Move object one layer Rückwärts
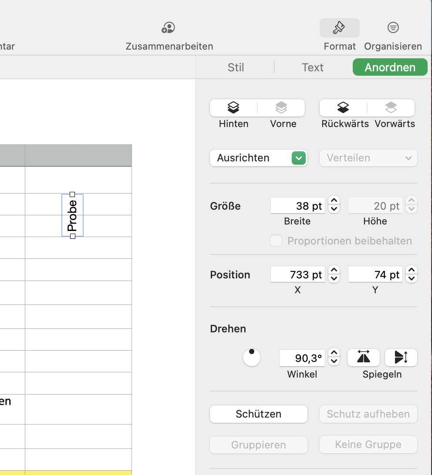This screenshot has height=475, width=432. (343, 107)
